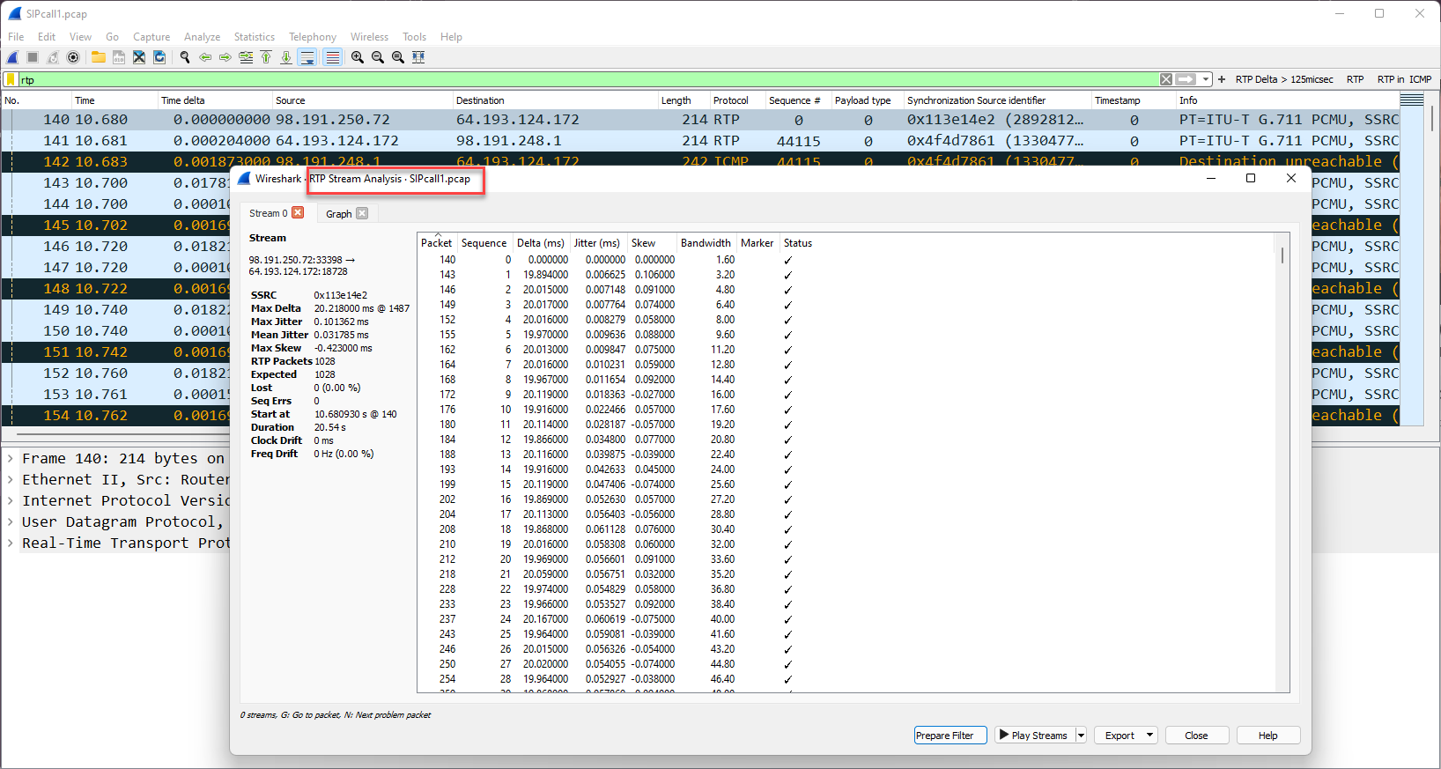Screen dimensions: 1441x769
Task: Click the capture options gear icon
Action: coord(73,57)
